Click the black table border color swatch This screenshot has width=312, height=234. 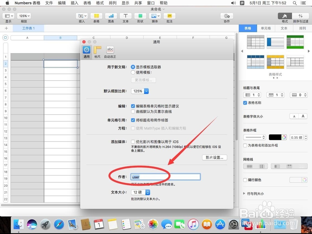275,137
